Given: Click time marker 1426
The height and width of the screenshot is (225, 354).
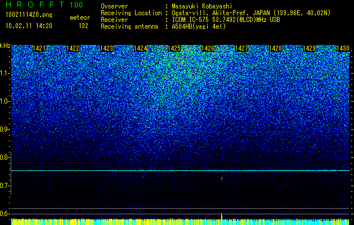Looking at the screenshot, I should (x=208, y=48).
